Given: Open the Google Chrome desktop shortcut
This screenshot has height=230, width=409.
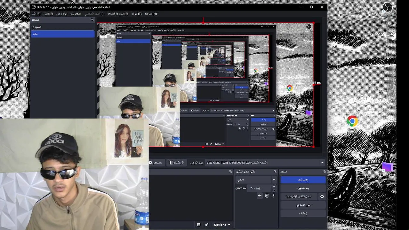Looking at the screenshot, I should point(352,125).
